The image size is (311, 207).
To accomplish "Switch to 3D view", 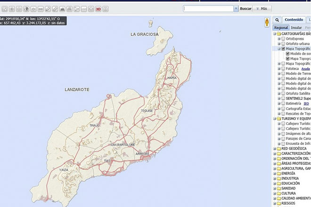I will click(x=98, y=9).
